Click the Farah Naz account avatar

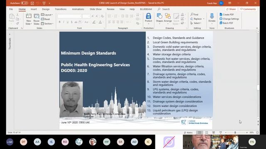221,3
